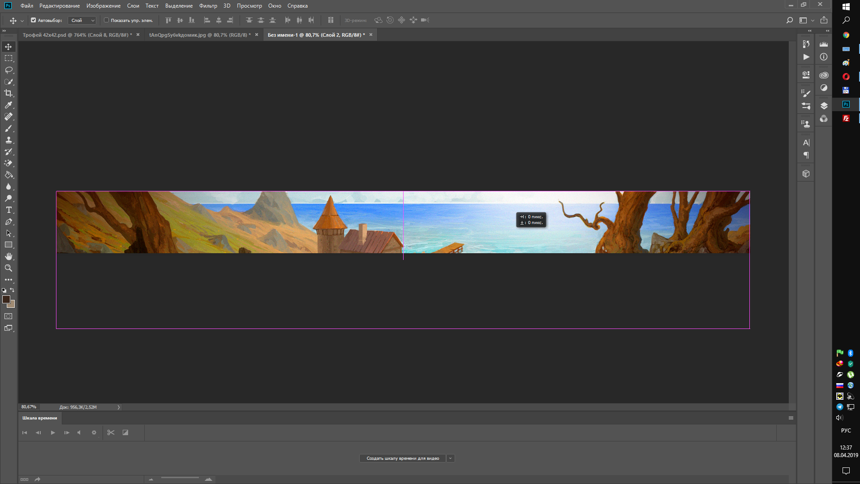Select the Lasso tool
860x484 pixels.
(x=9, y=70)
